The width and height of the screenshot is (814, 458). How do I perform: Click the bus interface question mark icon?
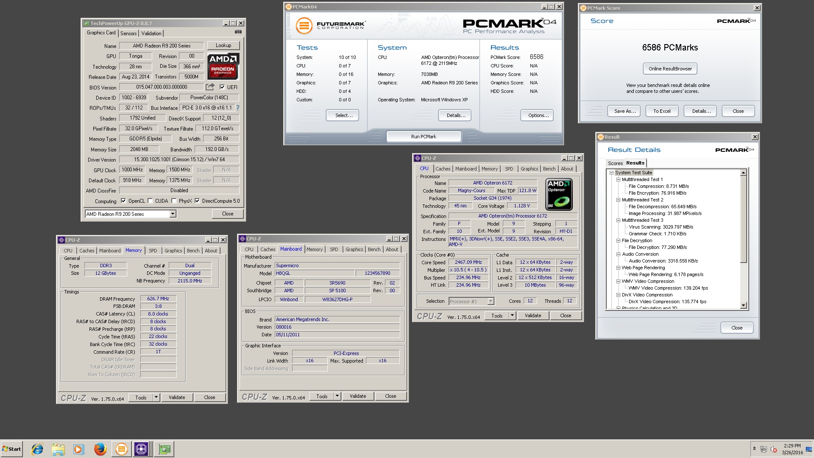237,108
